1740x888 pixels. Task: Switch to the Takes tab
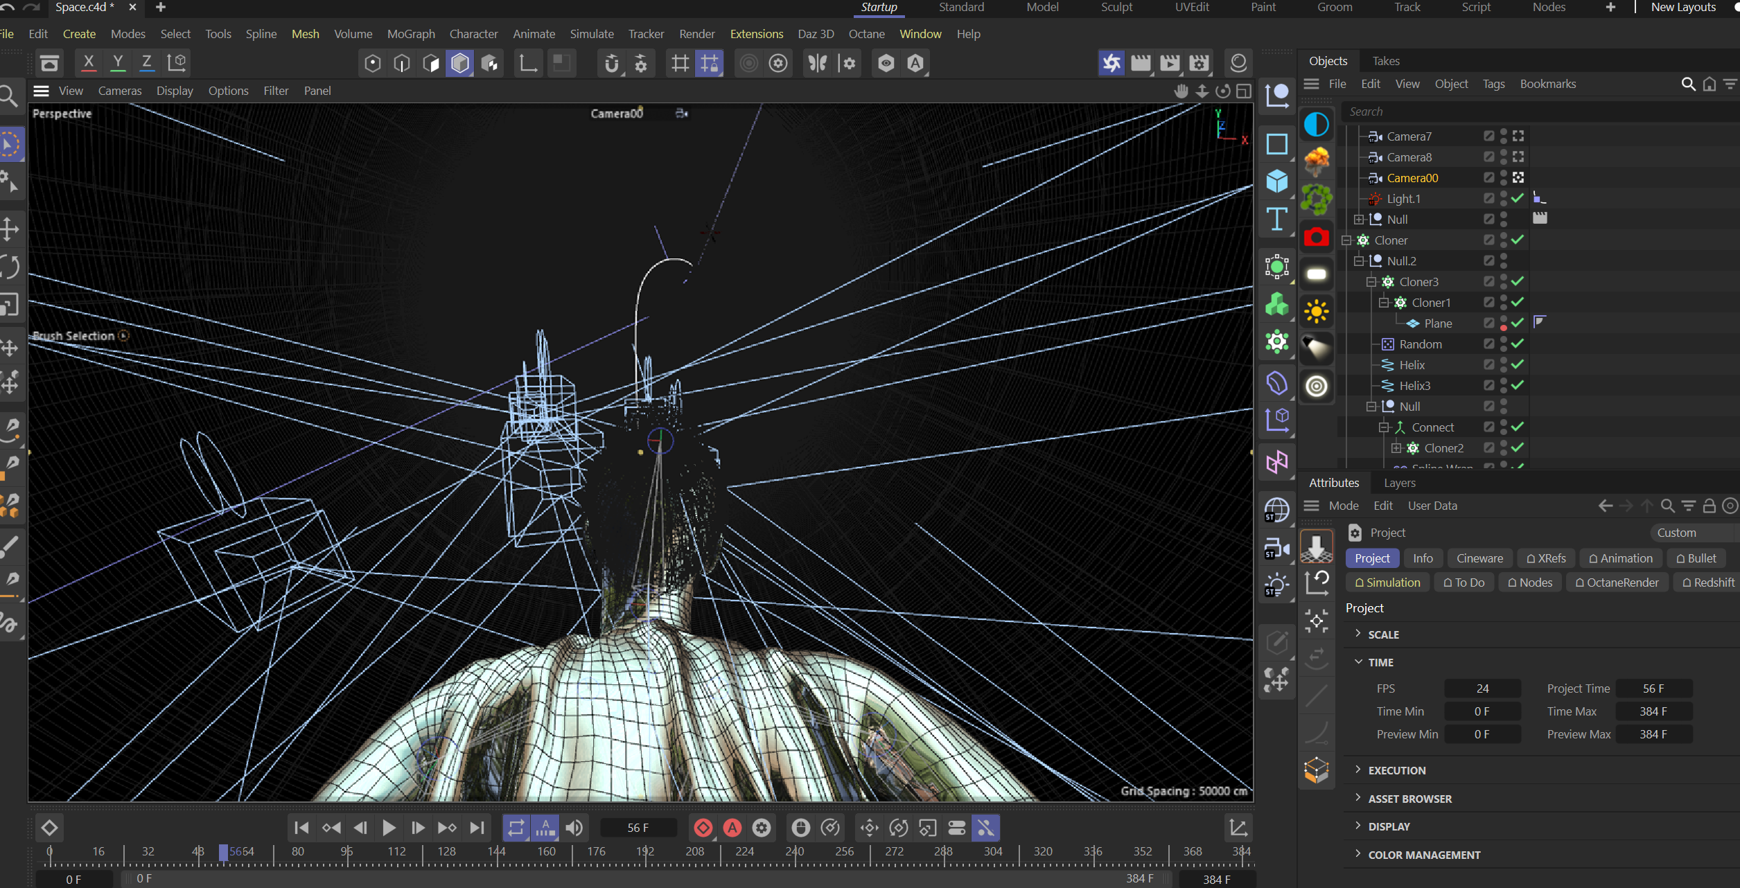point(1386,61)
